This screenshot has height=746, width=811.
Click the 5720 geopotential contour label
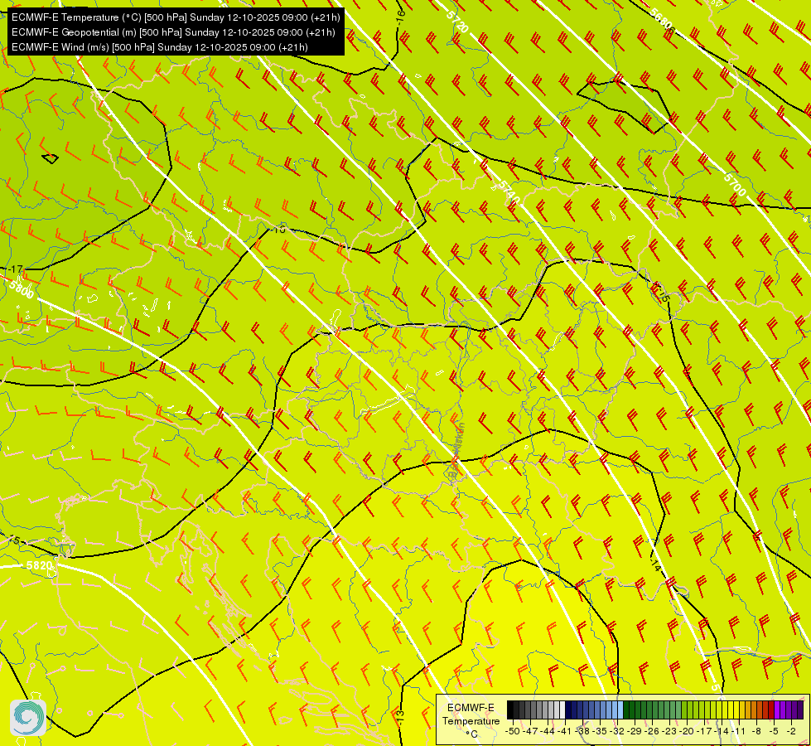pyautogui.click(x=457, y=22)
